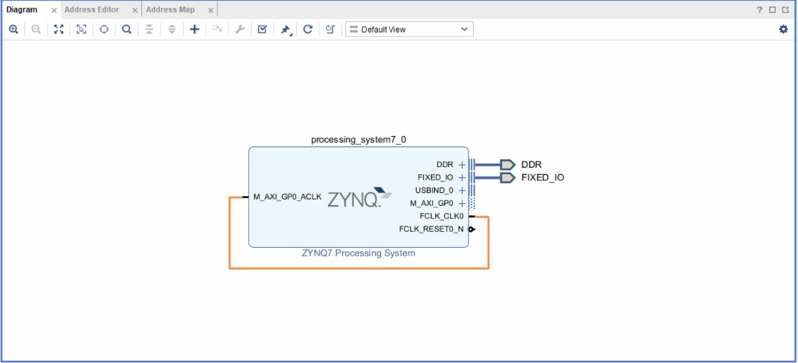Close the Diagram tab
Viewport: 798px width, 363px height.
click(x=54, y=10)
